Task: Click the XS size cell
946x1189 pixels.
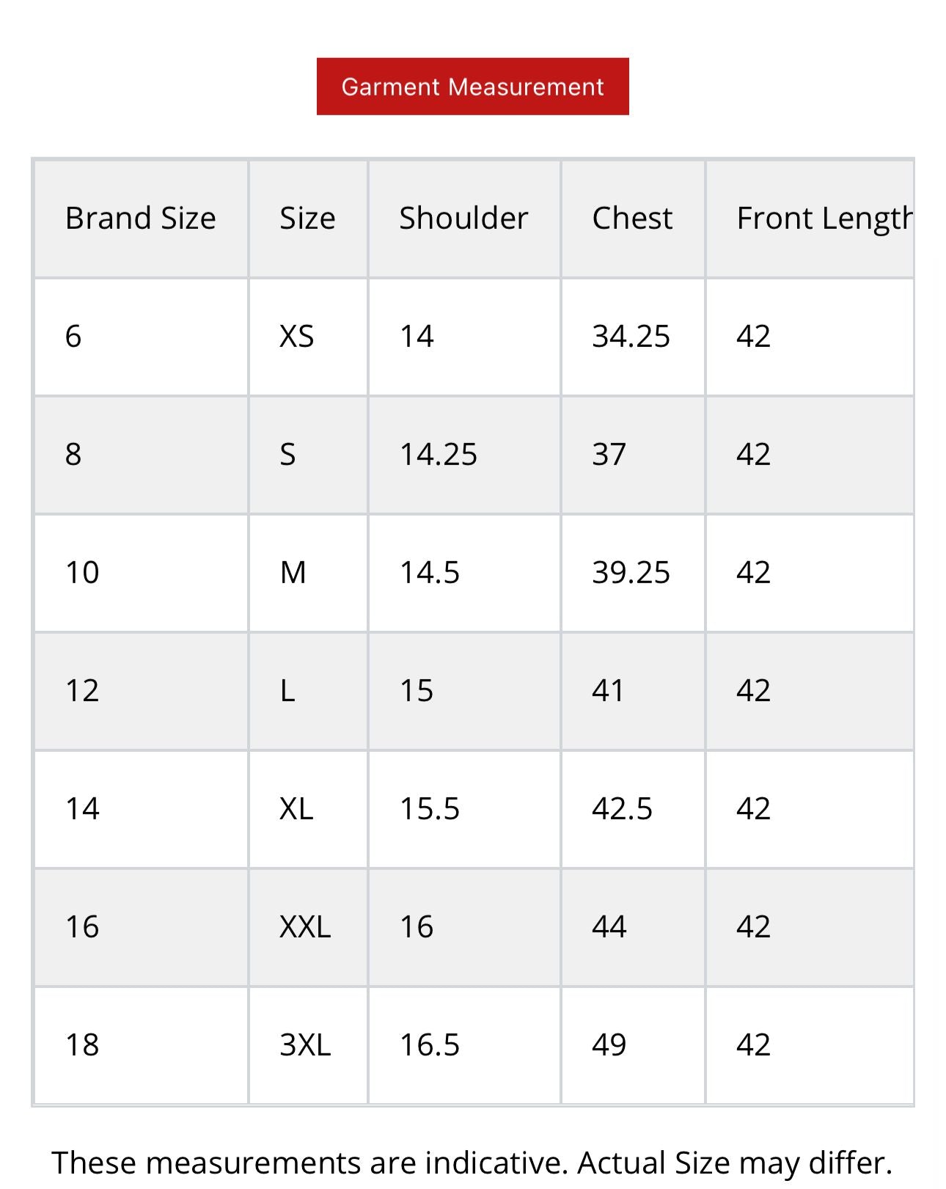Action: point(297,337)
